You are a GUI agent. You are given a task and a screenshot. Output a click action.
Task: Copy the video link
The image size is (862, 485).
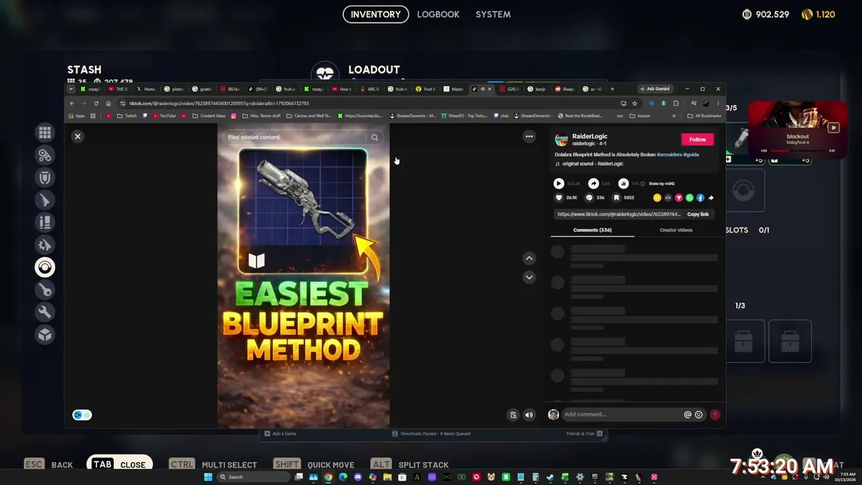click(698, 214)
